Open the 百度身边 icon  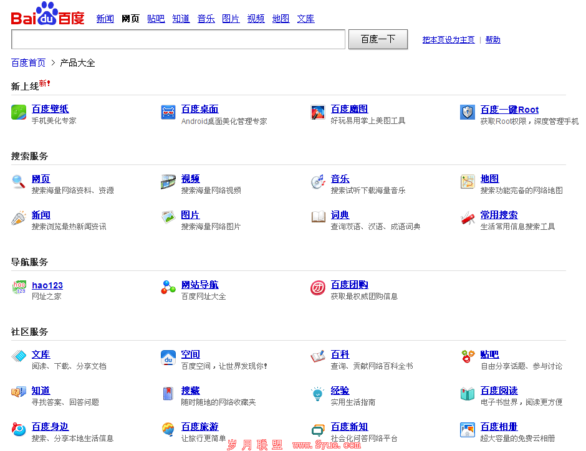click(x=19, y=429)
